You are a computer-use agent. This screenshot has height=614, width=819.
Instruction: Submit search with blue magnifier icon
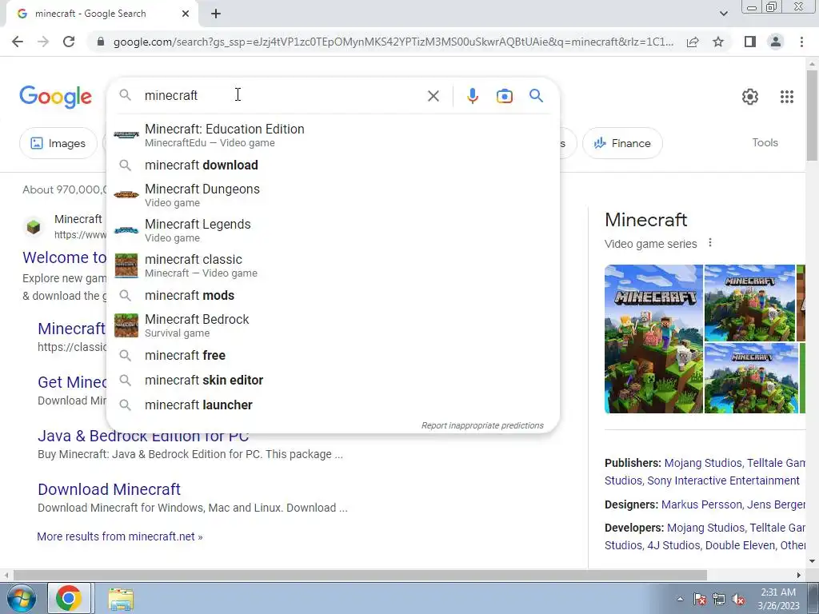pos(536,96)
